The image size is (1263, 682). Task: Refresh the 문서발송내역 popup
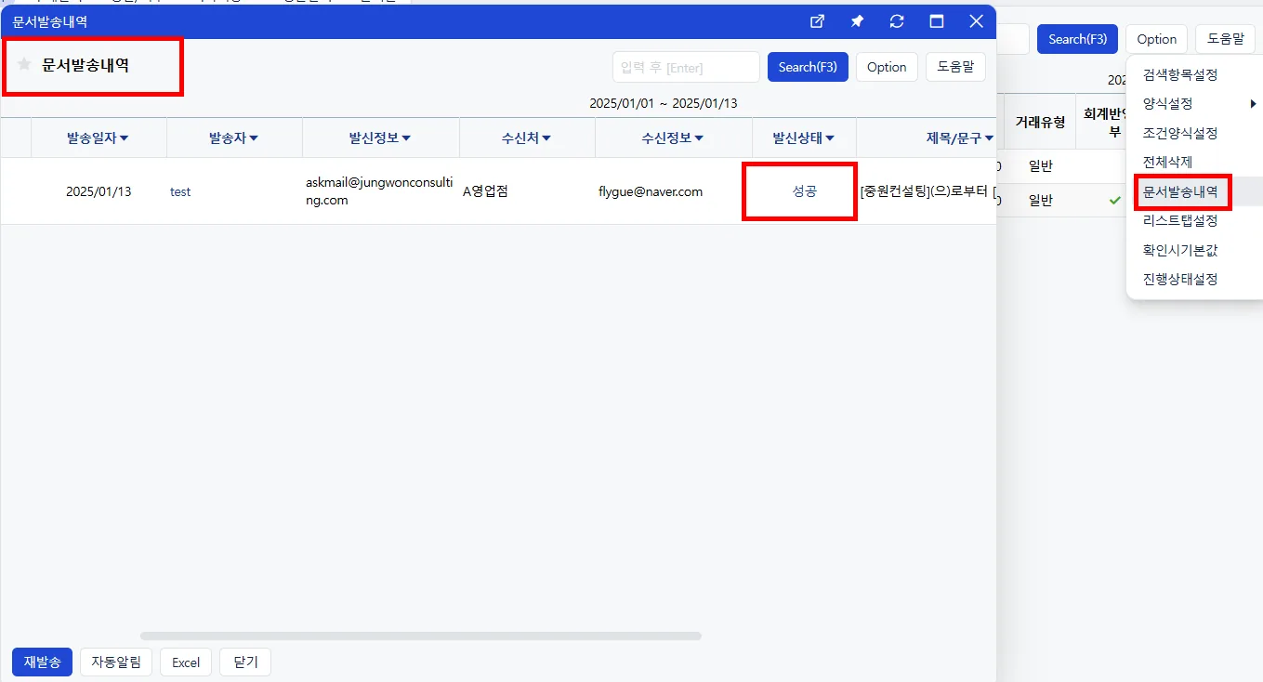(897, 21)
